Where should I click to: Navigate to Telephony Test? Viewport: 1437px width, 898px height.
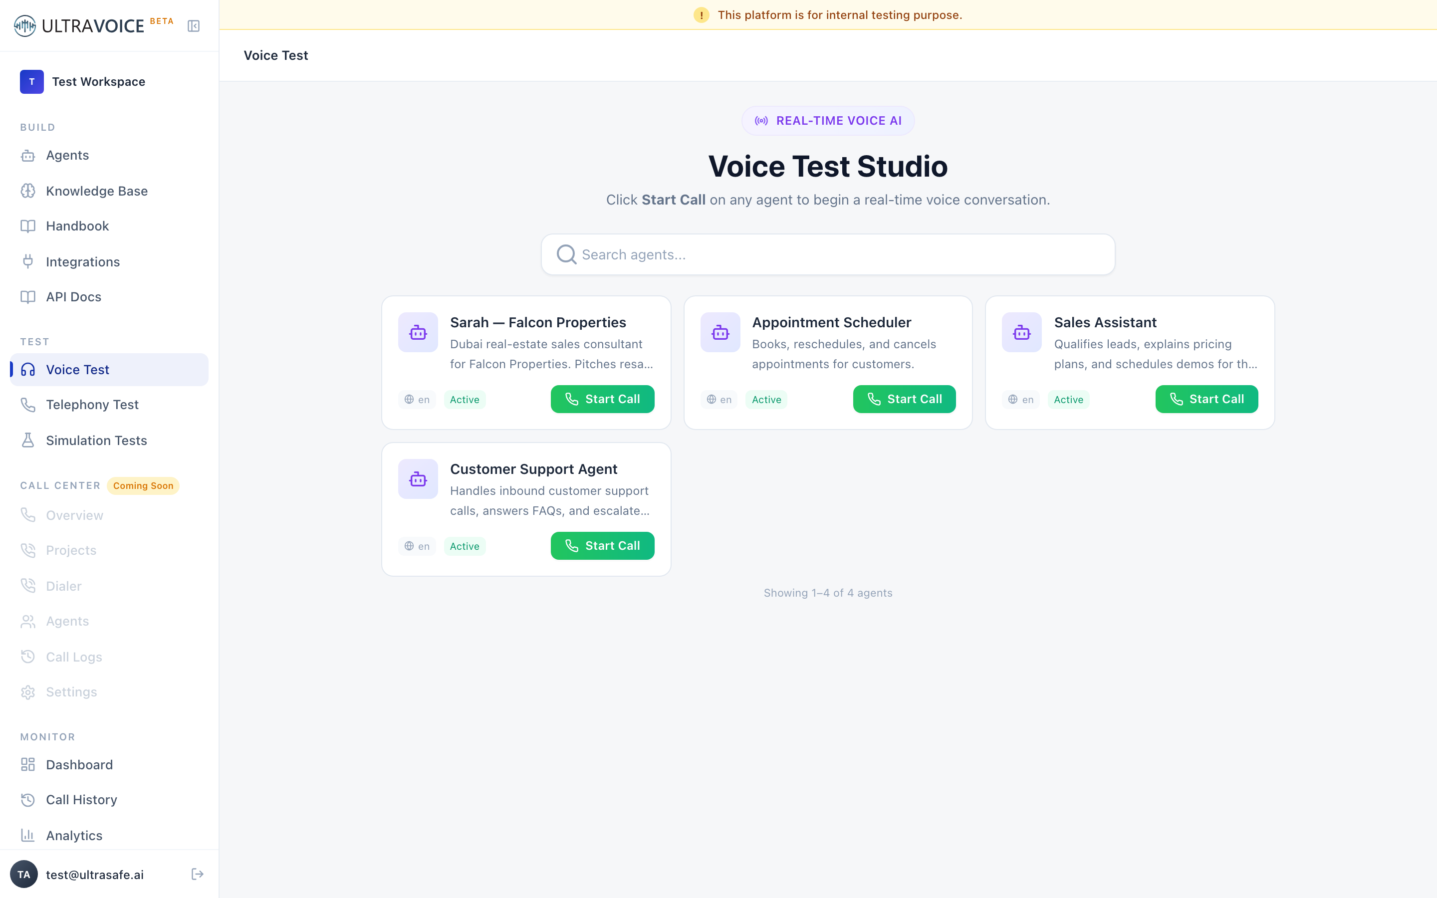109,405
